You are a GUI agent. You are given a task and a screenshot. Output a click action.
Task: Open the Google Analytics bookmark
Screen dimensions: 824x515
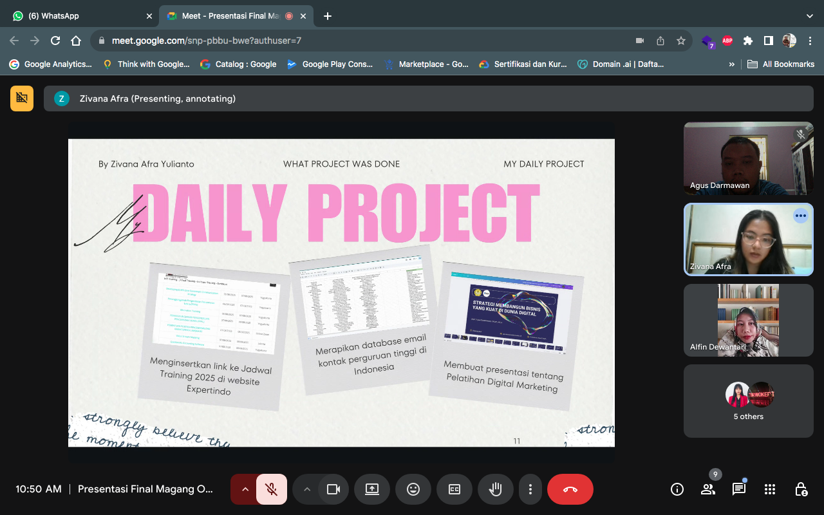(x=50, y=64)
